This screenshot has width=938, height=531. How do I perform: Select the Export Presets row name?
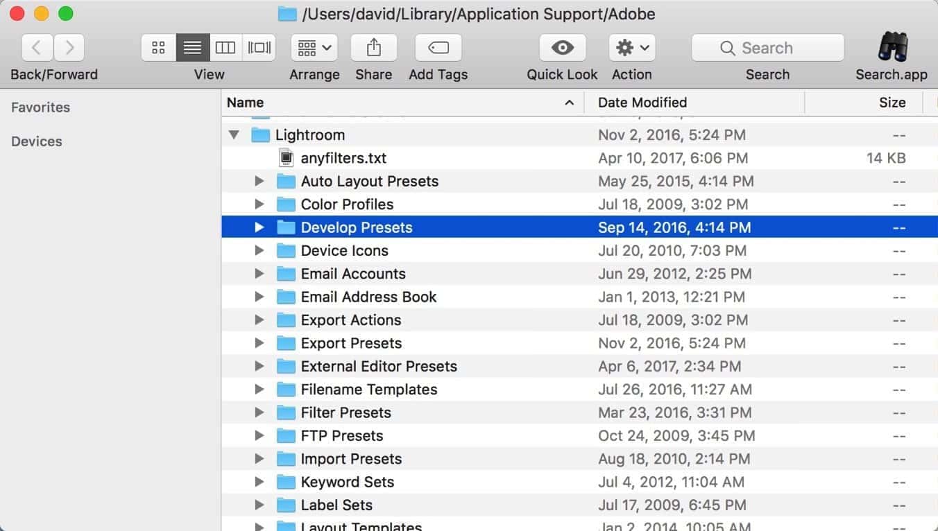(351, 343)
